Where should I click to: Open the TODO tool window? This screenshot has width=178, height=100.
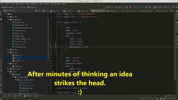tap(17, 96)
